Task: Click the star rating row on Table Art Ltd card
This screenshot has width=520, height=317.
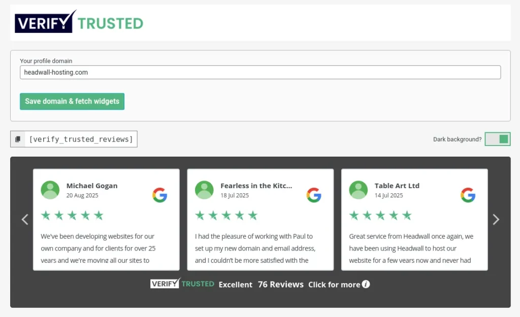Action: click(x=380, y=215)
